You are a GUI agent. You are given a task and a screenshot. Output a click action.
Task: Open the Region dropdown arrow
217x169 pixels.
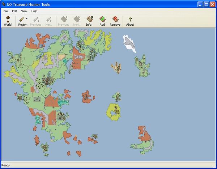[x=27, y=18]
